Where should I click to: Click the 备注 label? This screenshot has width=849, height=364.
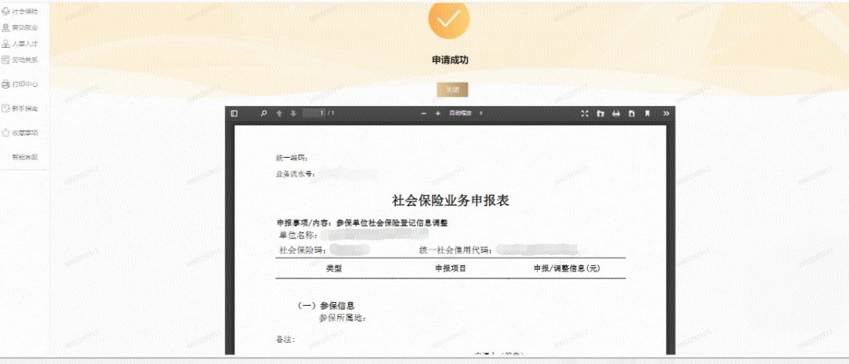point(286,340)
